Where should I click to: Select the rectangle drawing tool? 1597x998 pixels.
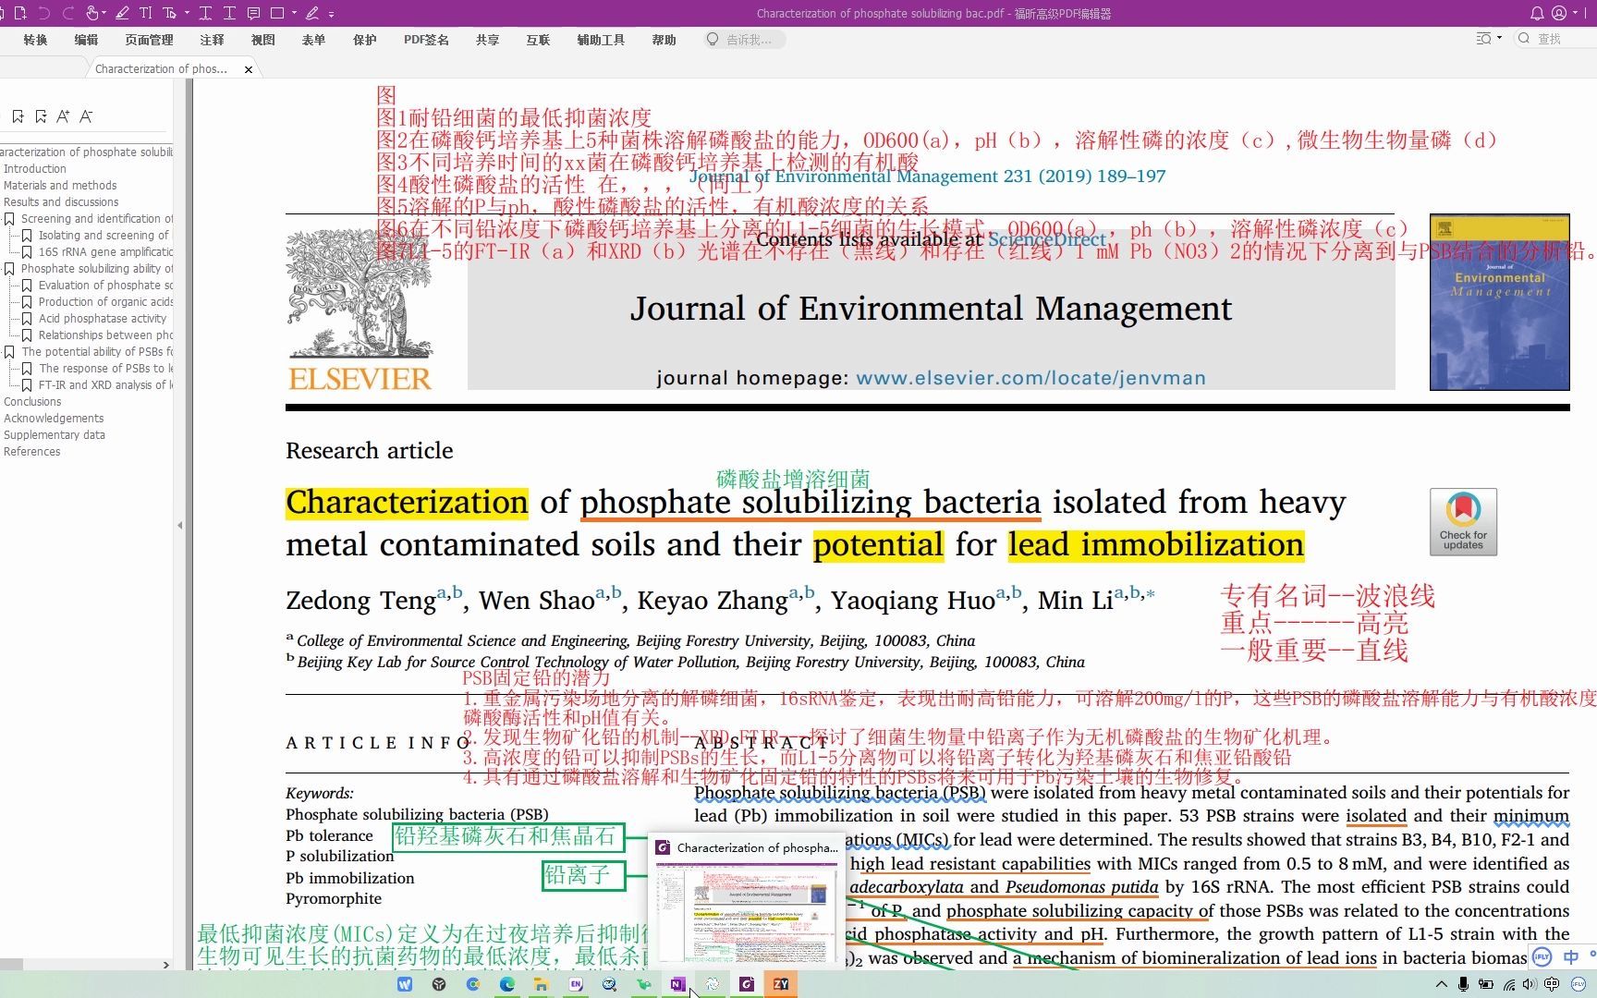point(277,13)
